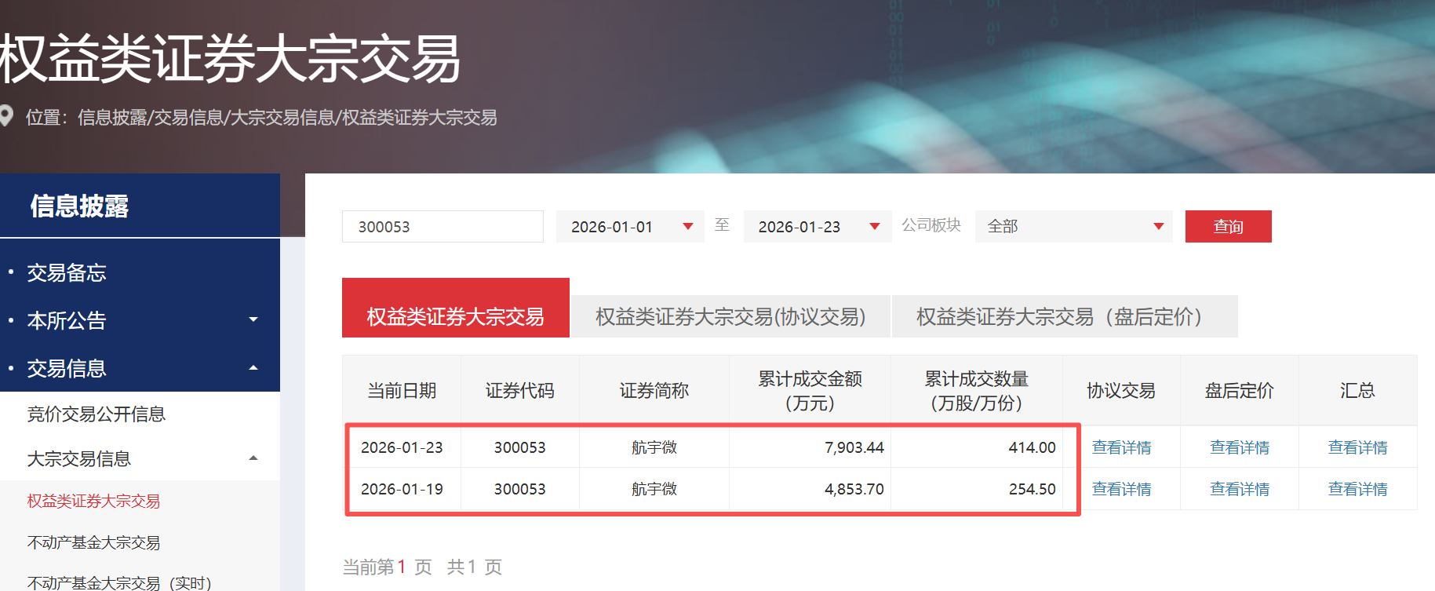View 协议交易 查看详情 for the 2026-01-19 row
This screenshot has width=1435, height=591.
coord(1121,489)
